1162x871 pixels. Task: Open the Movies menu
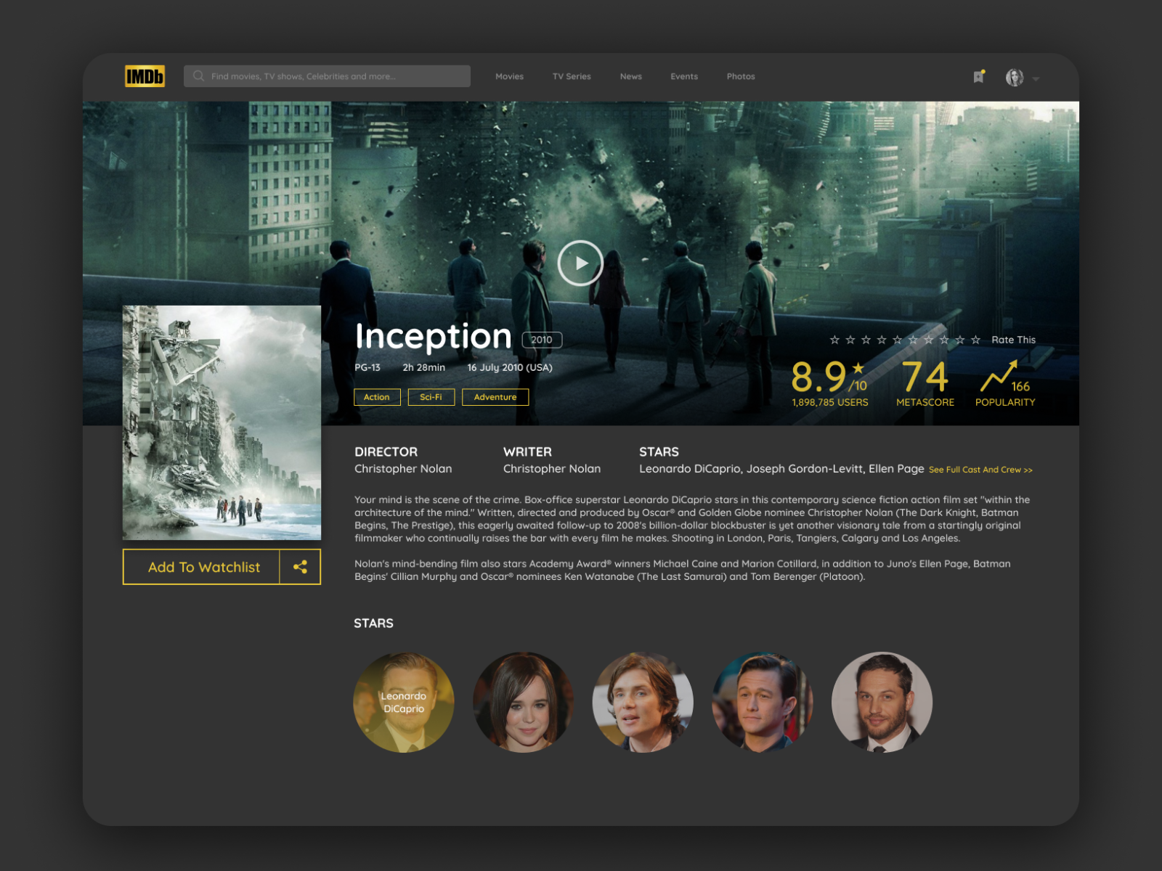[x=509, y=76]
